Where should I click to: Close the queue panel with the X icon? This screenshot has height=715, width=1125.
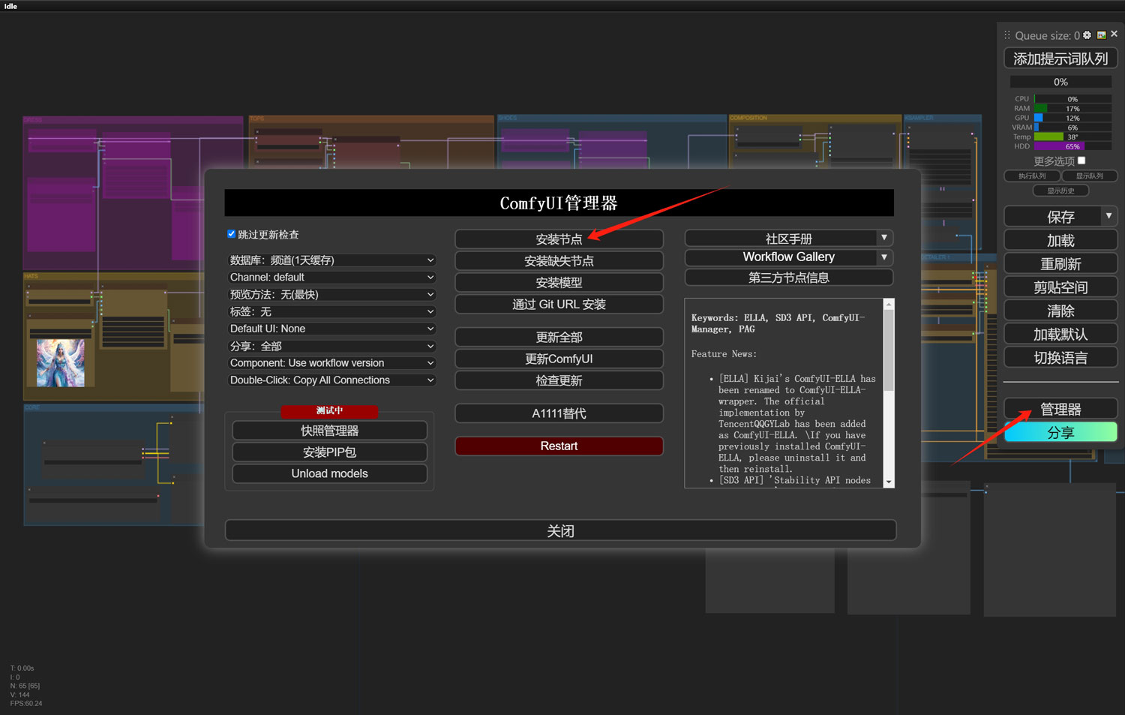[1114, 35]
